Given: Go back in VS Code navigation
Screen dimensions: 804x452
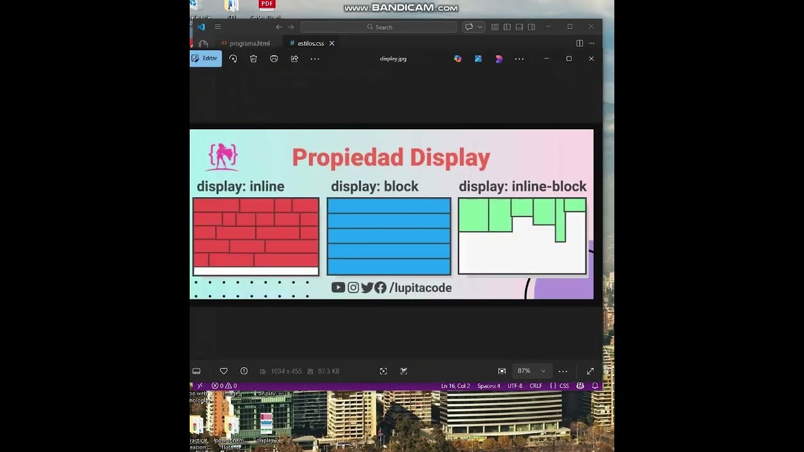Looking at the screenshot, I should 279,27.
